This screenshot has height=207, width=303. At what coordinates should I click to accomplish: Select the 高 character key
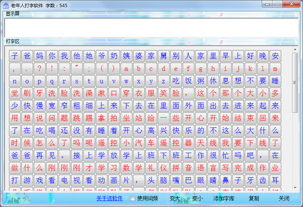click(x=151, y=131)
